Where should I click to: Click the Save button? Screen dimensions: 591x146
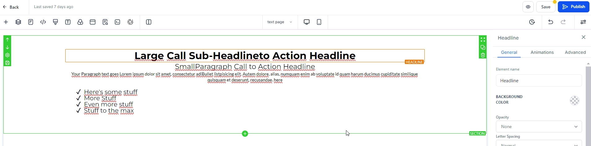point(546,7)
